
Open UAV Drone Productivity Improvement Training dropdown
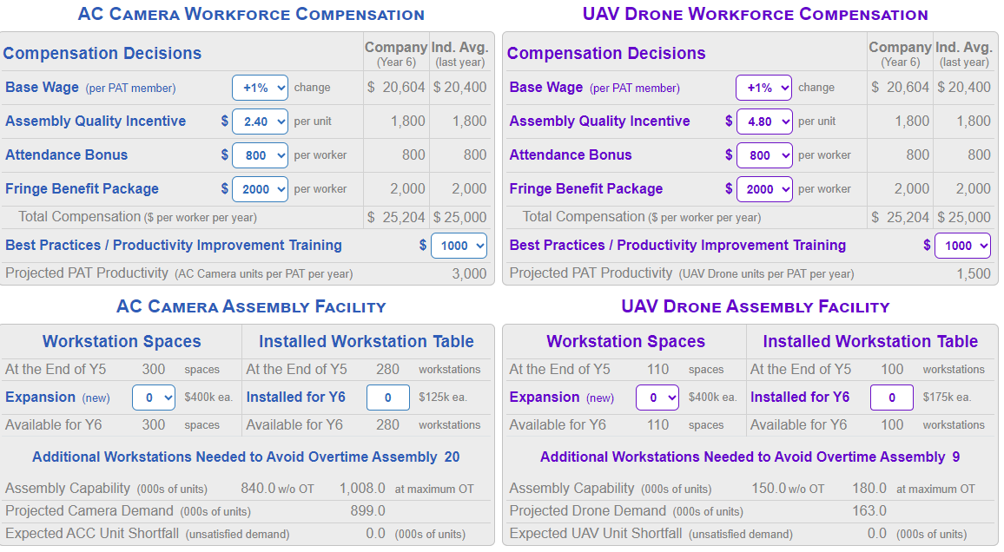click(963, 246)
